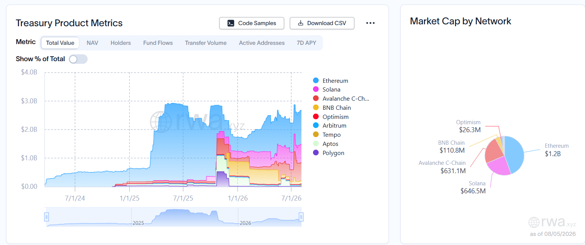Viewport: 585px width, 245px height.
Task: Open the Code Samples button
Action: click(x=252, y=23)
